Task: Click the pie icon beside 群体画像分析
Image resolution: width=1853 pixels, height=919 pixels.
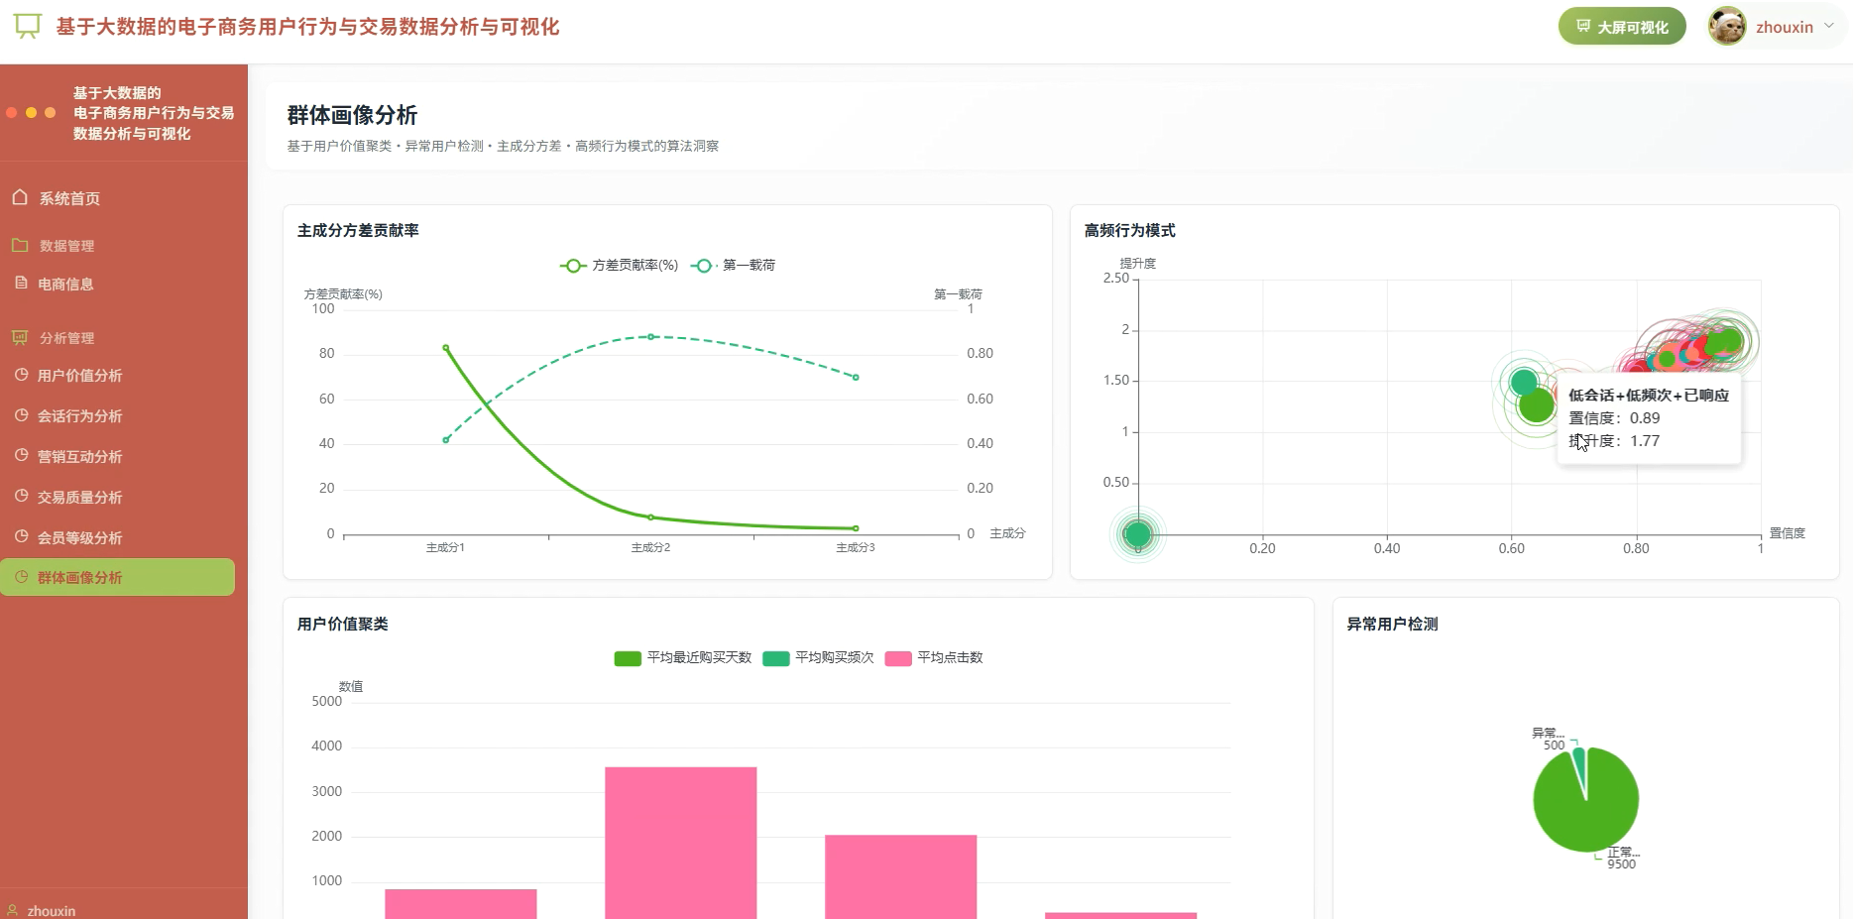Action: pos(21,577)
